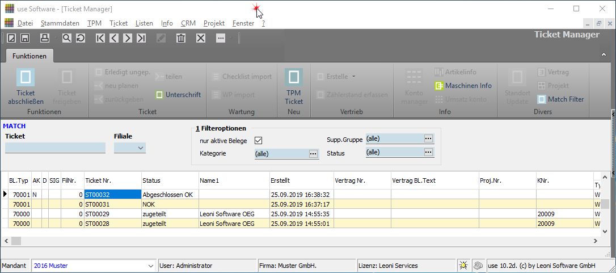Go to previous record arrow
Image resolution: width=616 pixels, height=273 pixels.
point(114,38)
